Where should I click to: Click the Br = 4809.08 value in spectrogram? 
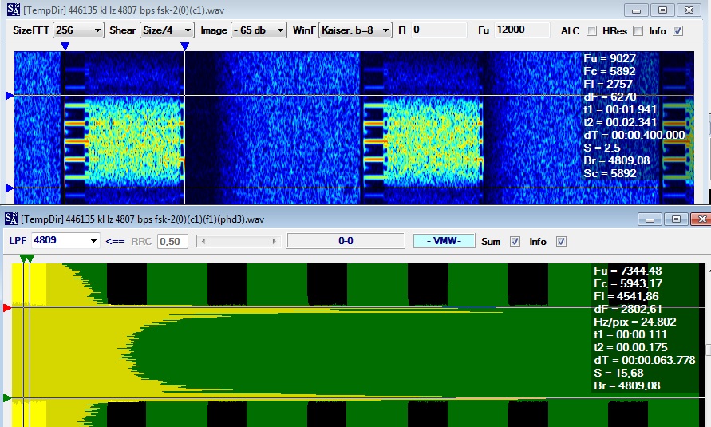[617, 161]
